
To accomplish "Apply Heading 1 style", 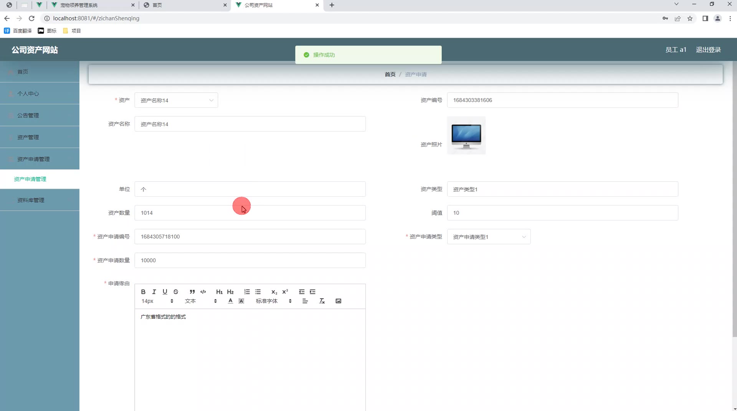I will [219, 292].
